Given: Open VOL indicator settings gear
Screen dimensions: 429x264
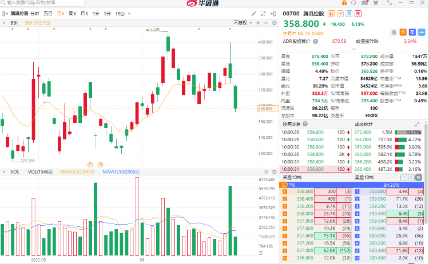Looking at the screenshot, I should [275, 172].
